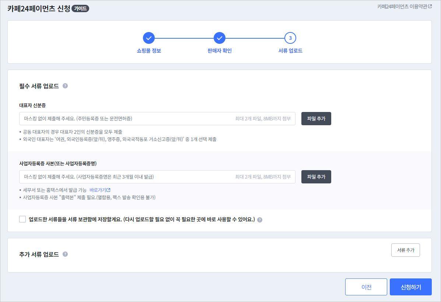Screen dimensions: 441x302
Task: Click external link icon next to 바로가기
Action: [109, 190]
